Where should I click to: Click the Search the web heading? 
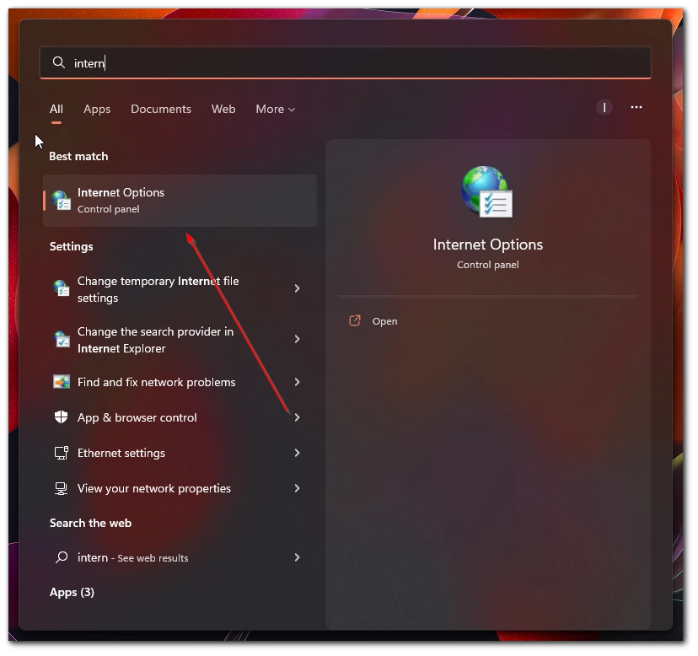[x=90, y=523]
